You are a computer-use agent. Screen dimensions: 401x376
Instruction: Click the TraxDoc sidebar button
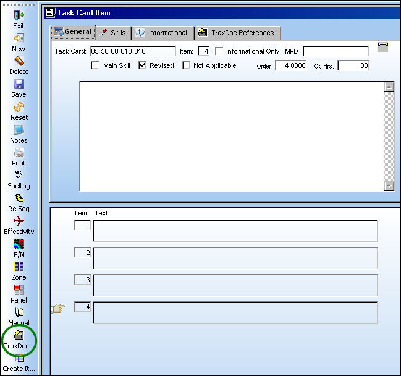tap(19, 340)
